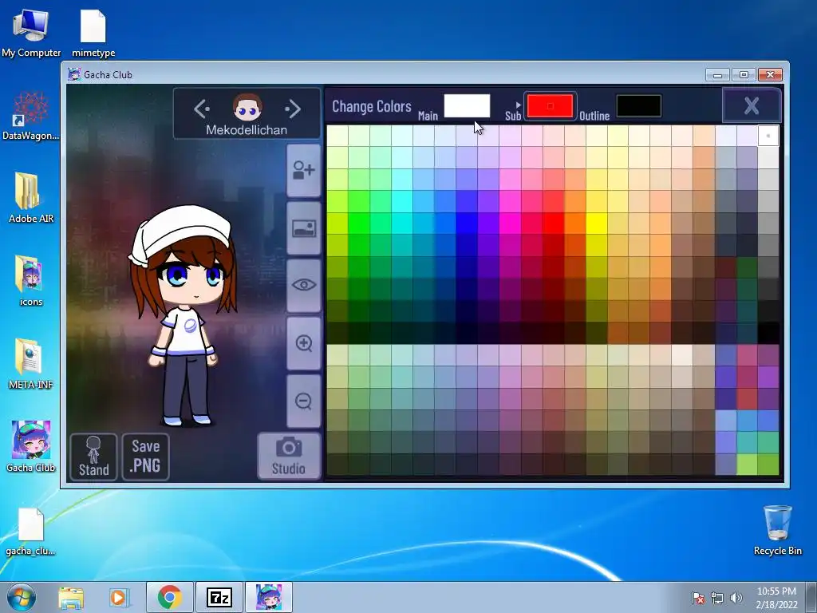
Task: Open the icons folder on desktop
Action: pyautogui.click(x=31, y=282)
